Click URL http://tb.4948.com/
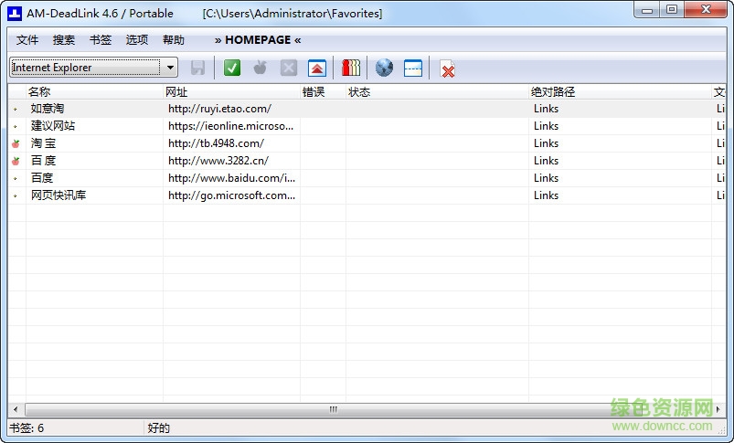Image resolution: width=734 pixels, height=443 pixels. [x=216, y=143]
